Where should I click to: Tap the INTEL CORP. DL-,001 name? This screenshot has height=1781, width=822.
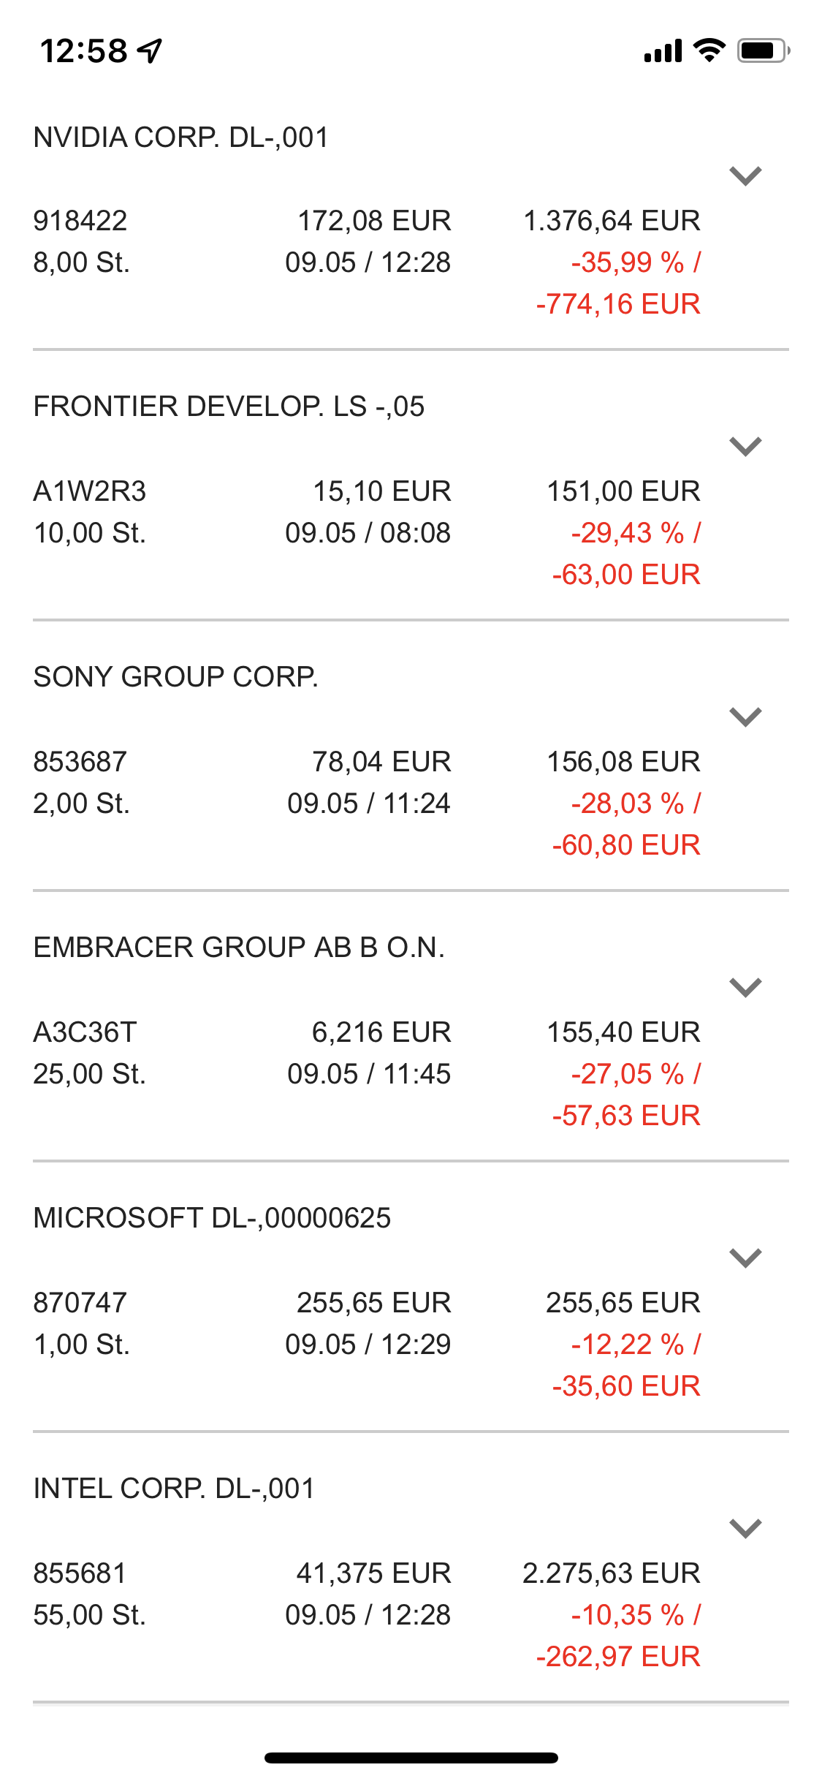pos(174,1489)
